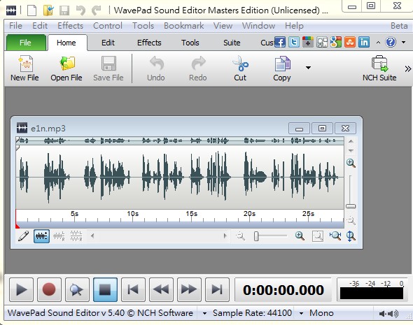Click the time display 0:00:00.000
This screenshot has width=413, height=325.
[283, 290]
